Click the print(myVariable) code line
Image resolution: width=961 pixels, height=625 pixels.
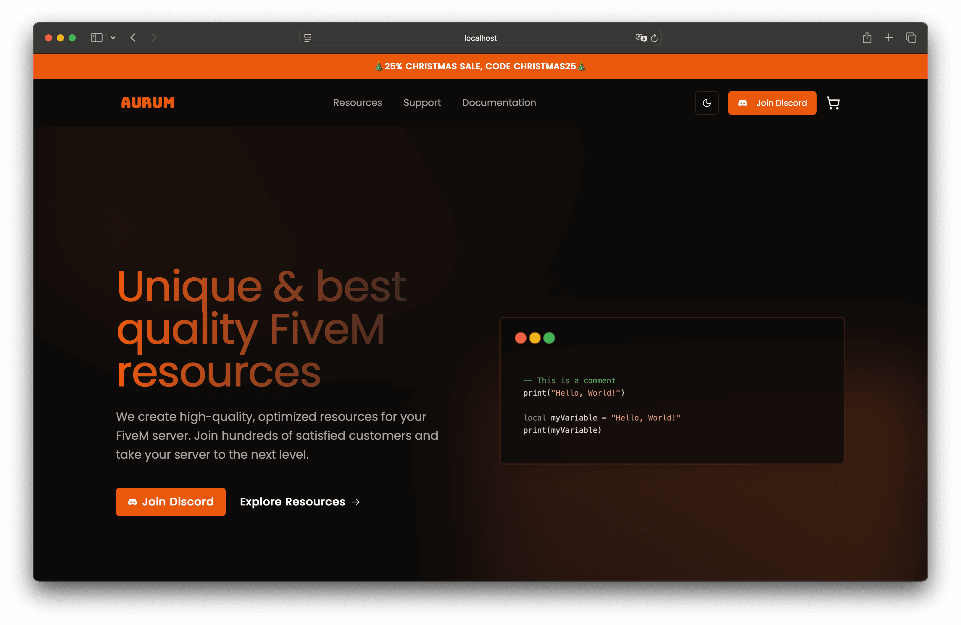(562, 430)
